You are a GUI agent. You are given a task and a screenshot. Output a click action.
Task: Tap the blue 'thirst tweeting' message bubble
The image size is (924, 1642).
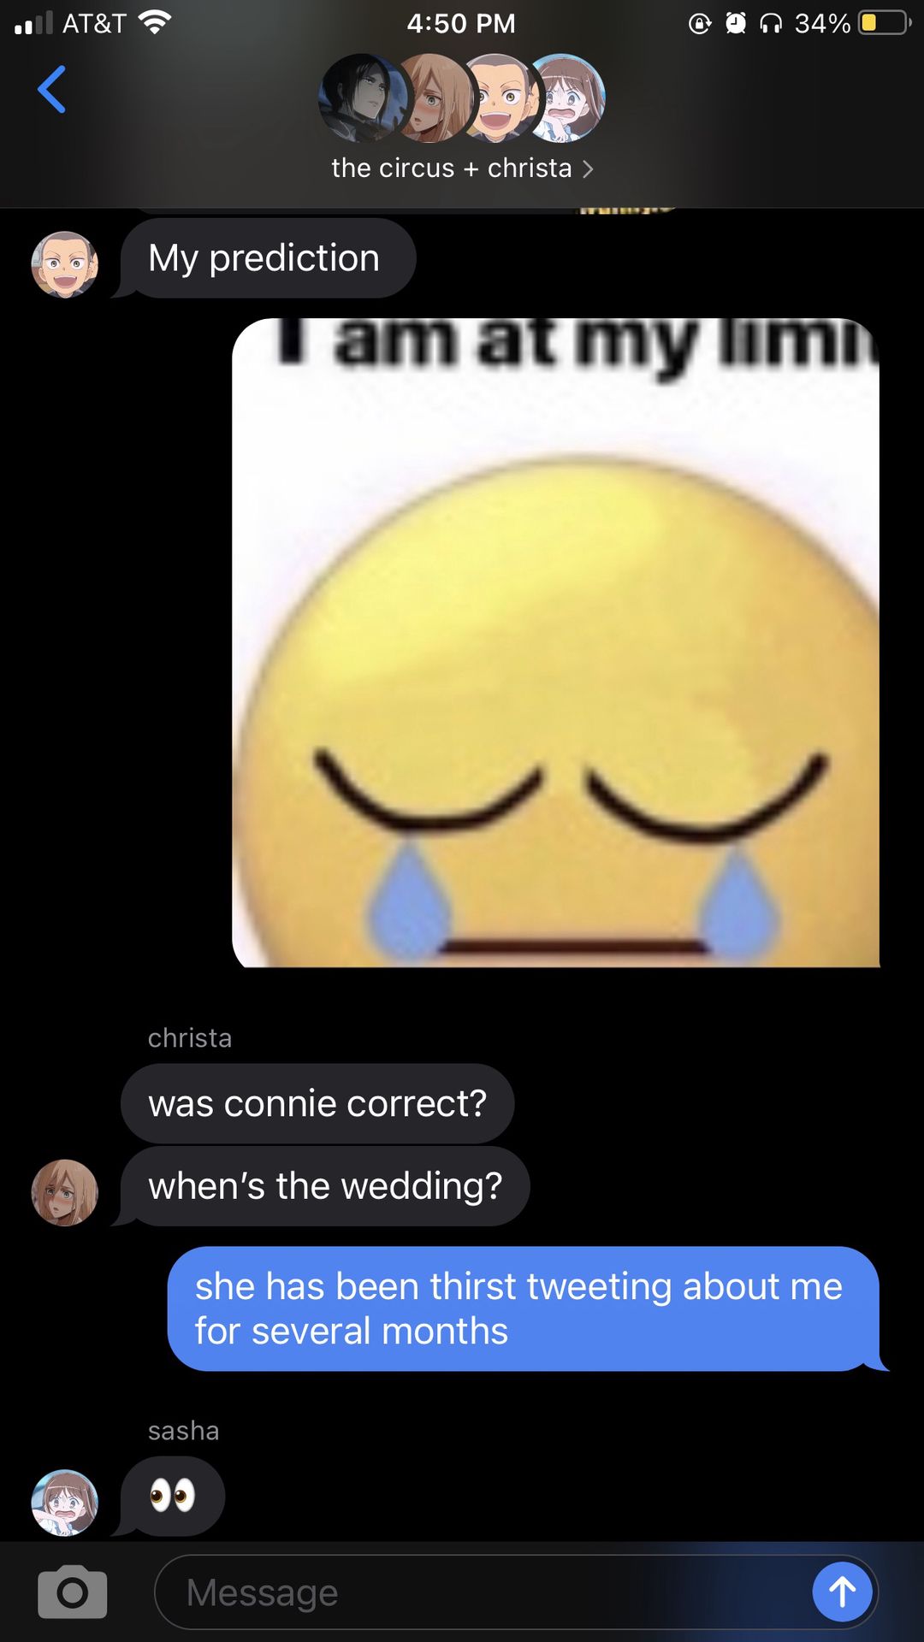point(524,1308)
